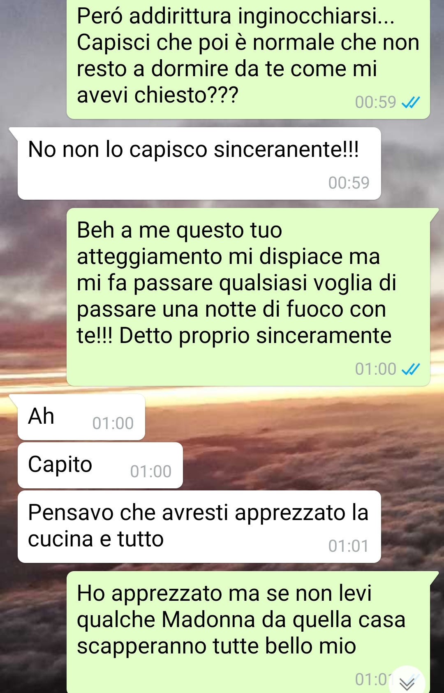Tap the 00:59 timestamp on the received message
444x693 pixels.
pyautogui.click(x=349, y=183)
